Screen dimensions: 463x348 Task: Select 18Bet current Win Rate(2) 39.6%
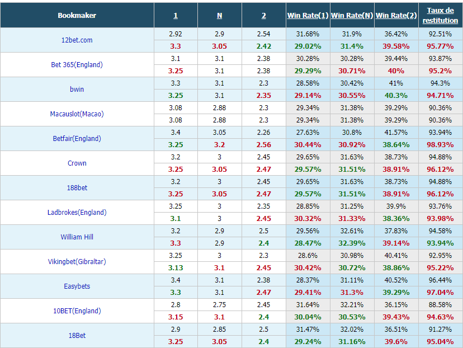coord(396,342)
